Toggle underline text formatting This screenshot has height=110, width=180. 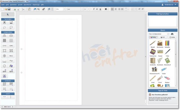pyautogui.click(x=100, y=9)
